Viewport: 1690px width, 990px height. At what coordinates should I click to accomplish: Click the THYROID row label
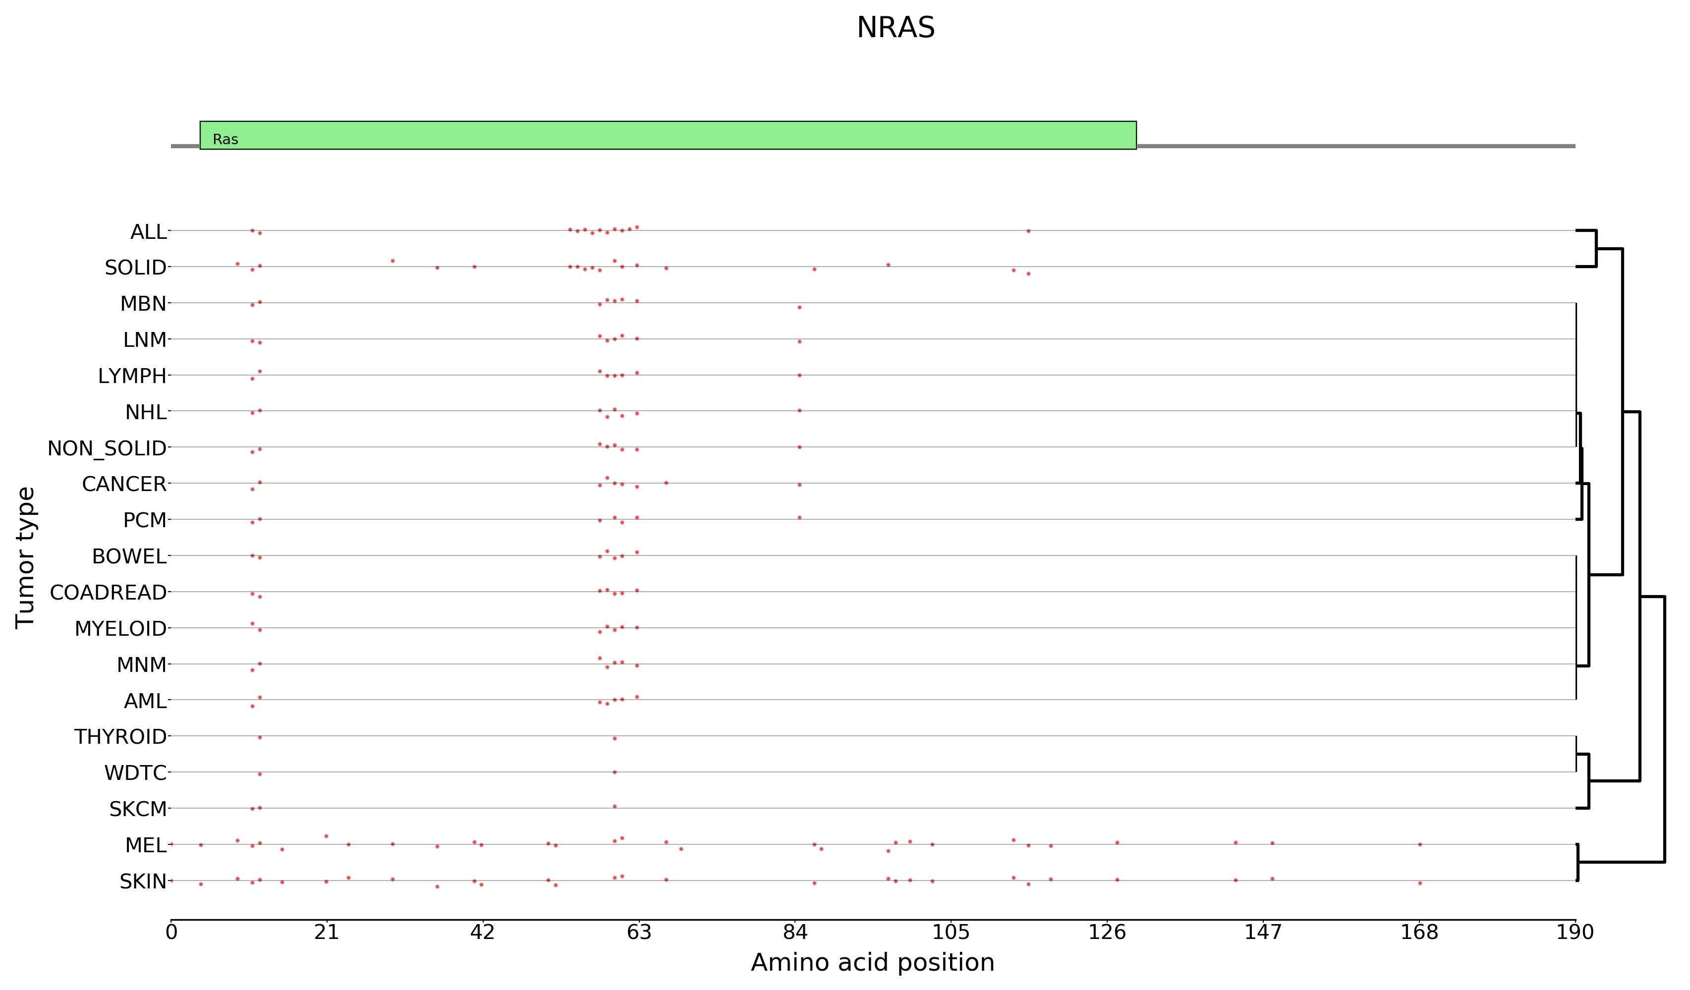click(x=120, y=737)
